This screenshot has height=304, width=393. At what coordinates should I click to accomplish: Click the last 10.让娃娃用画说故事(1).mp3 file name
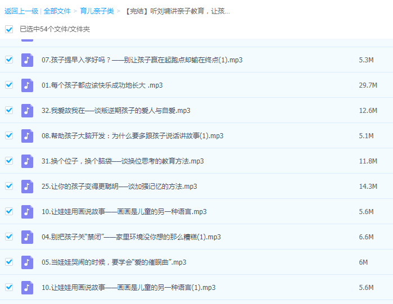pos(128,288)
